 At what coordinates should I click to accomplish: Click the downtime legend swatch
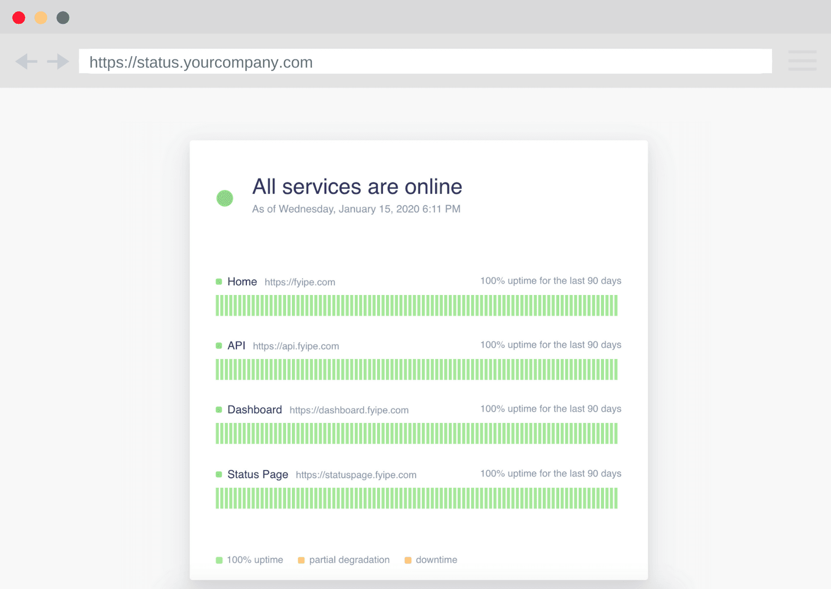coord(408,560)
